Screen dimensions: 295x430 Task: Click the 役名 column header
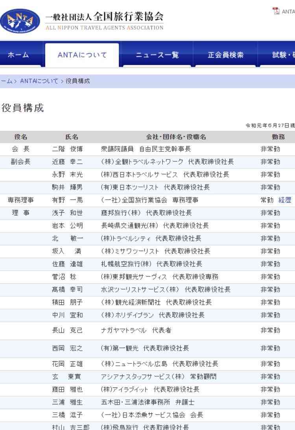click(21, 137)
